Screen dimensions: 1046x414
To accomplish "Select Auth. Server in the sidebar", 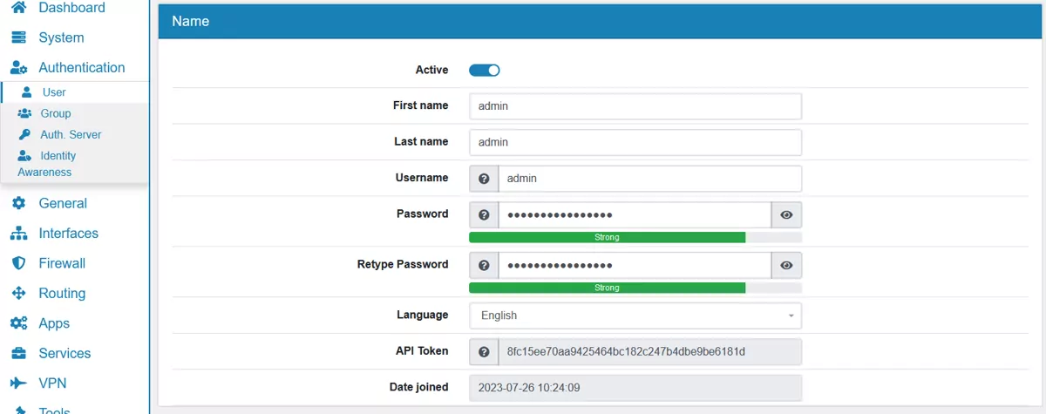I will [70, 135].
